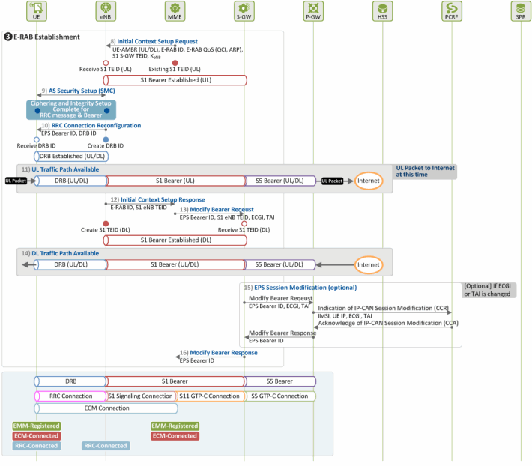Click 'IMSI, UE IP, ECGI, TAI' parameter text
532x466 pixels.
[x=345, y=316]
